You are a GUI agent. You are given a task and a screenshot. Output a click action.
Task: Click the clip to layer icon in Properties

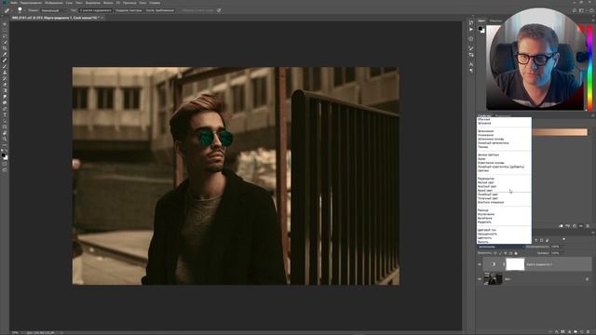pos(561,226)
